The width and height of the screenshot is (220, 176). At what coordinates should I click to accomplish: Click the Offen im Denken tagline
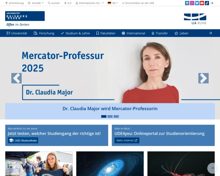click(x=18, y=25)
